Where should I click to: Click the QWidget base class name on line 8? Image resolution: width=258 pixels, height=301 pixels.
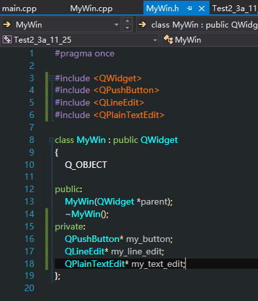tap(159, 140)
